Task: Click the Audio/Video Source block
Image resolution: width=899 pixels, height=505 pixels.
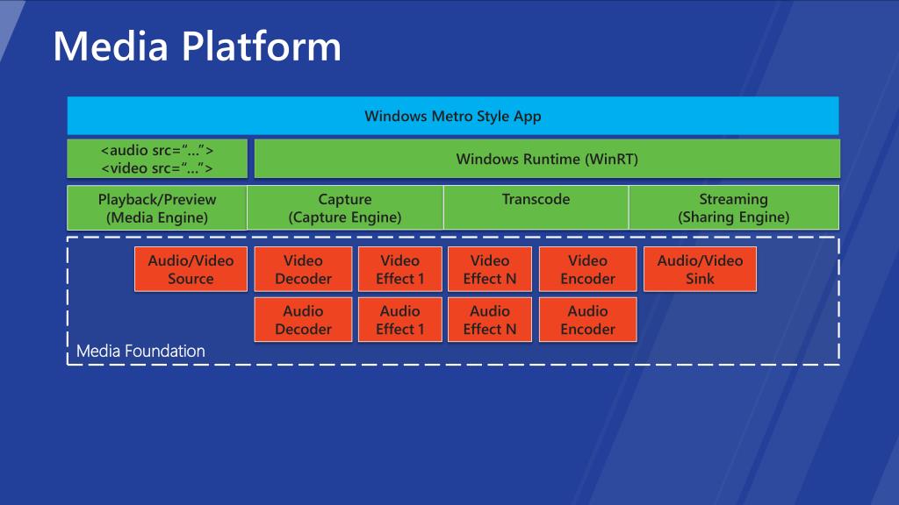Action: (x=191, y=269)
